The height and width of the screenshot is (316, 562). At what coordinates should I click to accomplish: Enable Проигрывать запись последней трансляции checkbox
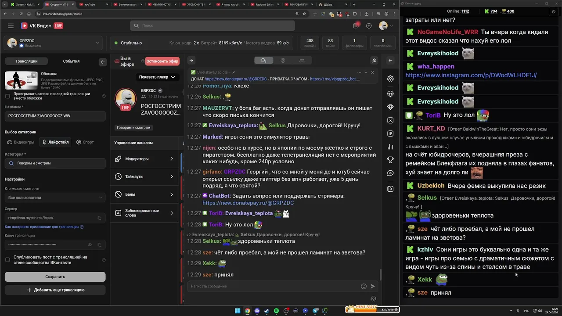coord(7,96)
